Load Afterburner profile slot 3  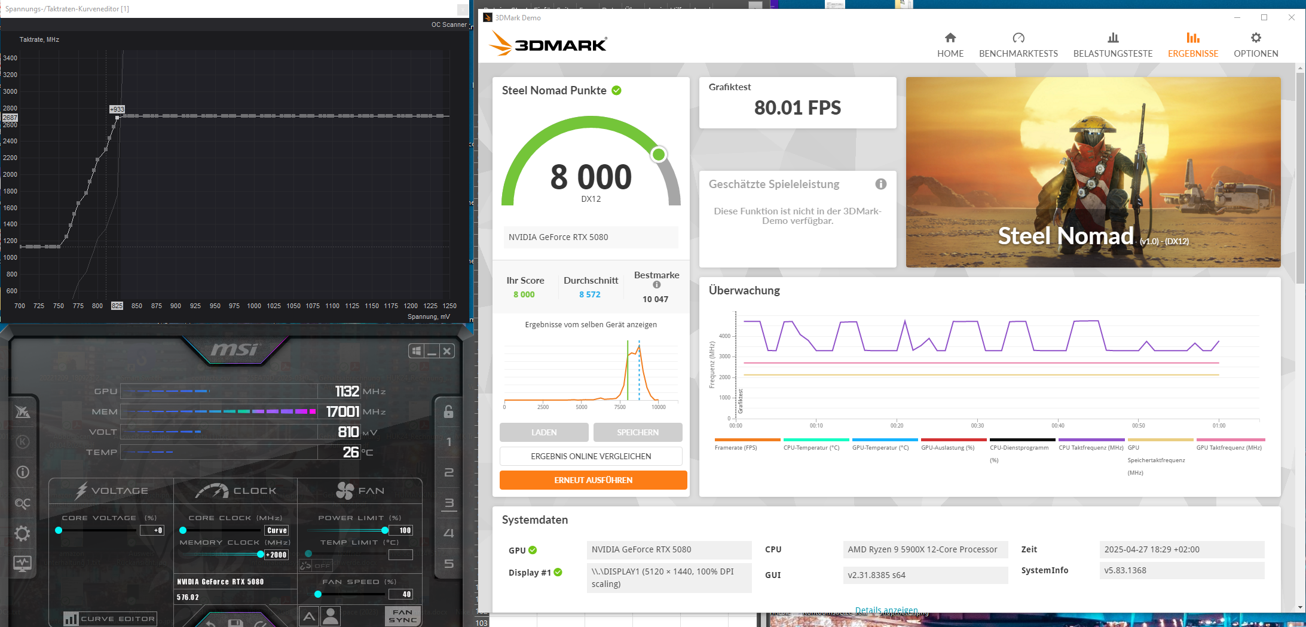point(449,503)
